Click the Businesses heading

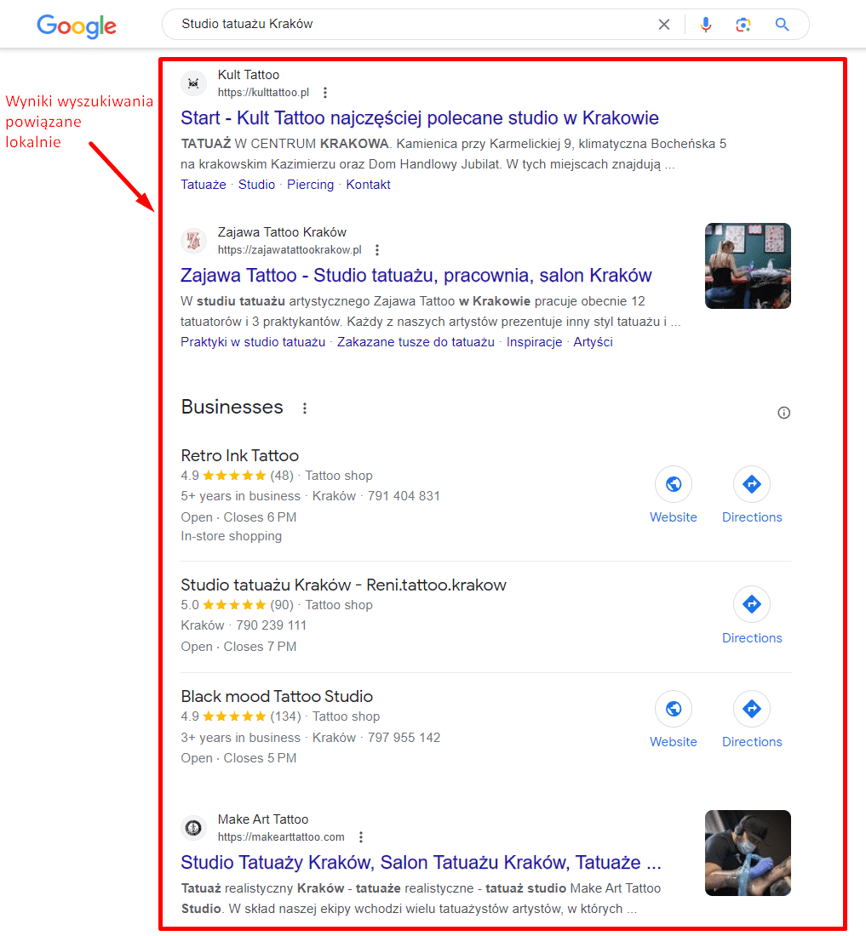tap(232, 407)
